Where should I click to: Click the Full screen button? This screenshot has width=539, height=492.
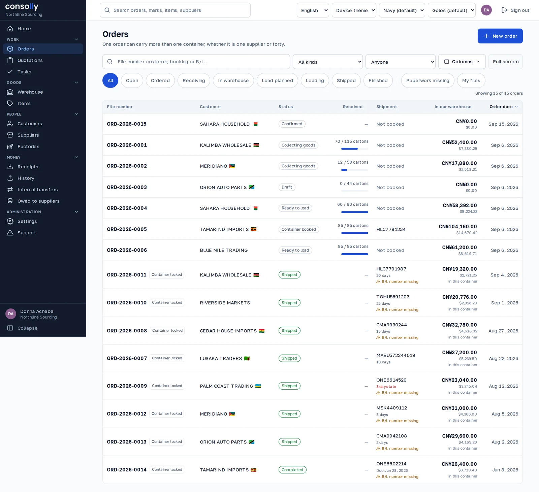pyautogui.click(x=506, y=62)
